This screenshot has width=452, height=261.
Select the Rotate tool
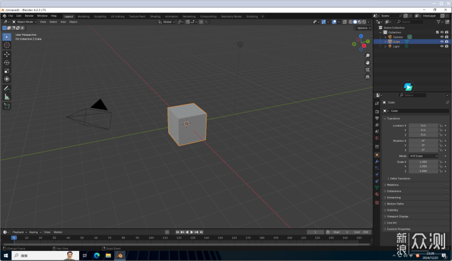point(7,63)
